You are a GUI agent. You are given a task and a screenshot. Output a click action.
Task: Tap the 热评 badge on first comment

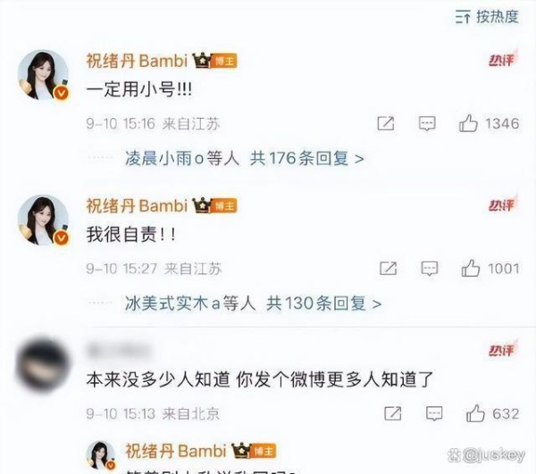(x=502, y=60)
